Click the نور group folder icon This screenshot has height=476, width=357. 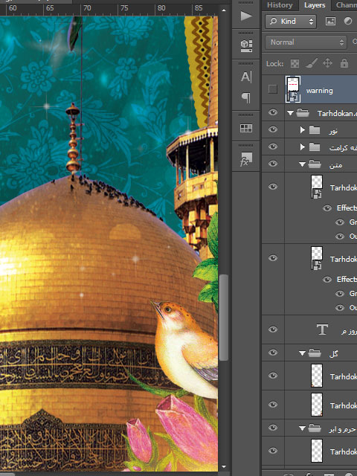[x=315, y=130]
